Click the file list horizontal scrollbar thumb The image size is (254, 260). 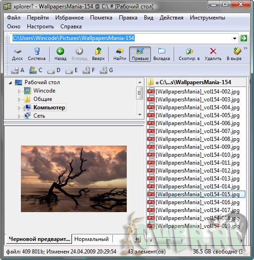(x=169, y=240)
